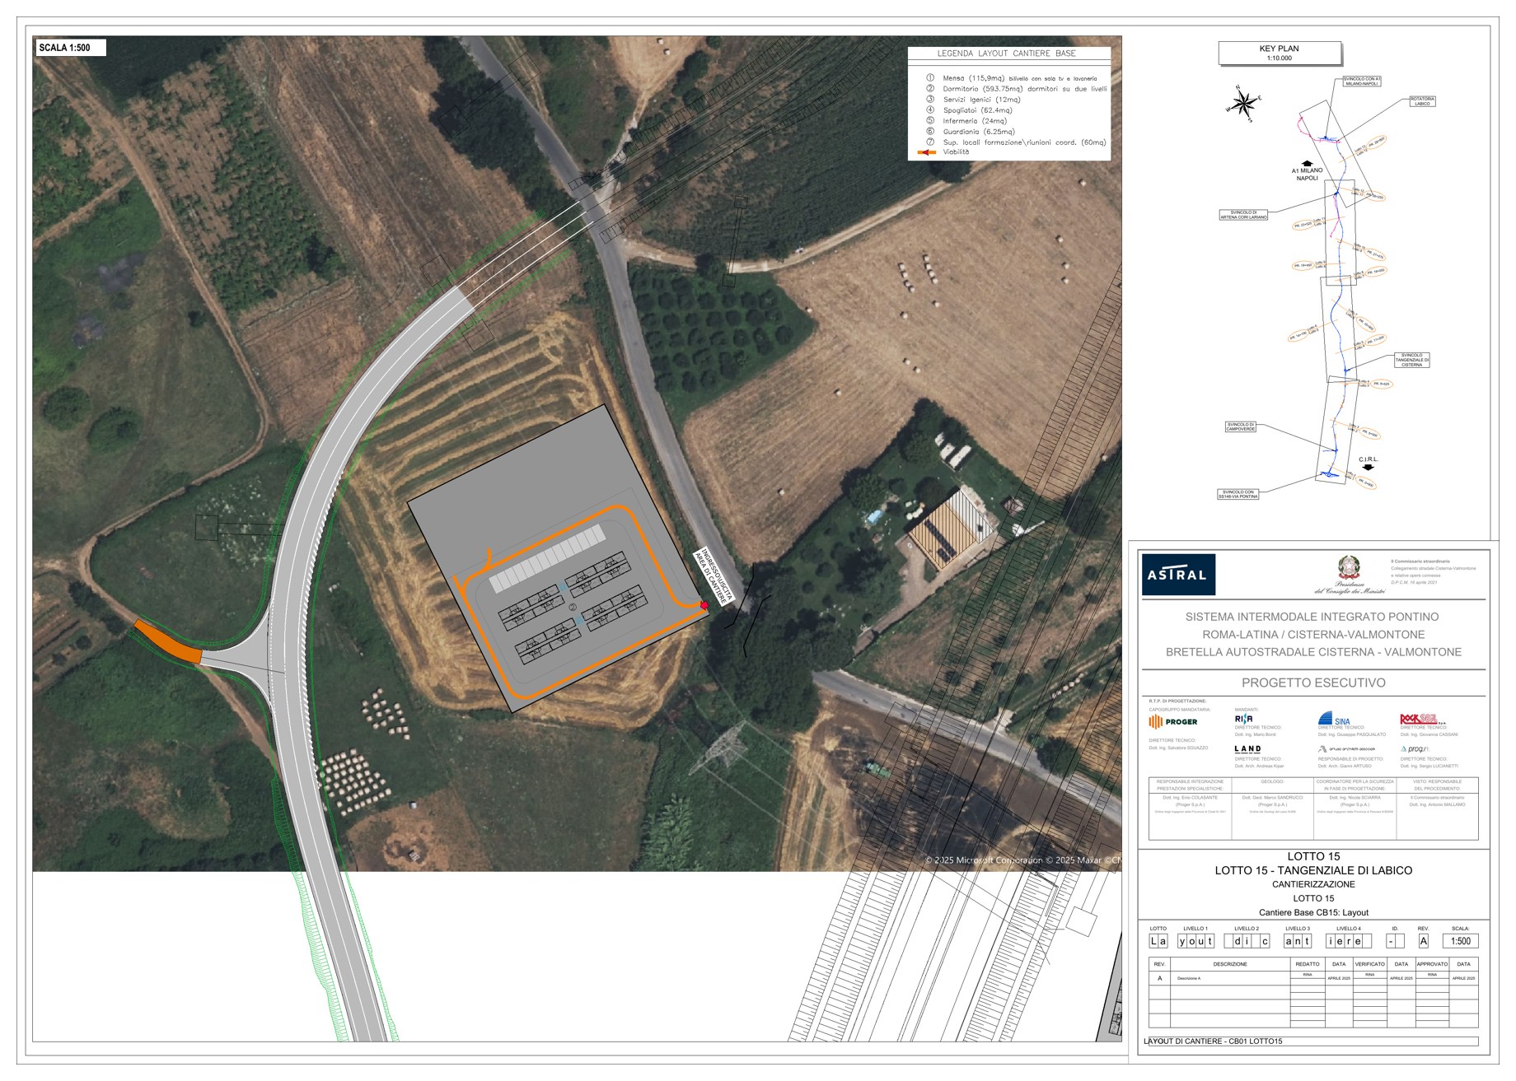This screenshot has height=1081, width=1516.
Task: Click the LAND logo
Action: tap(1247, 749)
